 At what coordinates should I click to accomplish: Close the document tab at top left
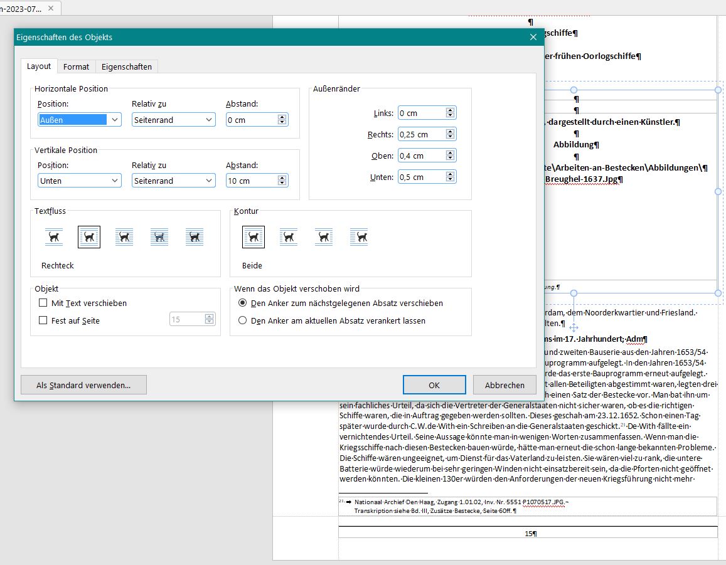[x=51, y=8]
